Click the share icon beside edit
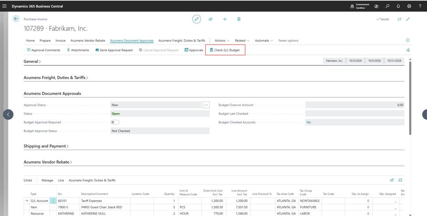The image size is (427, 216). tap(211, 19)
